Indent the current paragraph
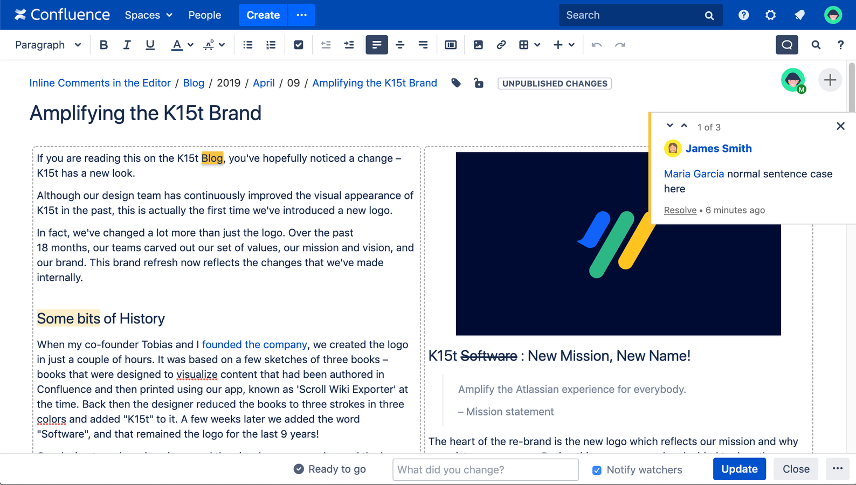This screenshot has height=485, width=856. coord(349,45)
